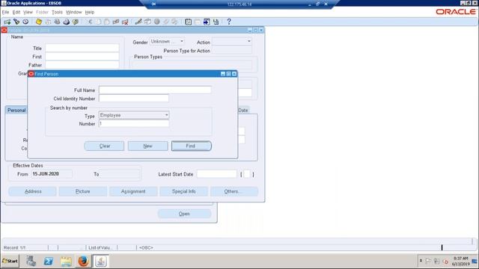Image resolution: width=479 pixels, height=269 pixels.
Task: Click the New button in Find Person
Action: point(148,146)
